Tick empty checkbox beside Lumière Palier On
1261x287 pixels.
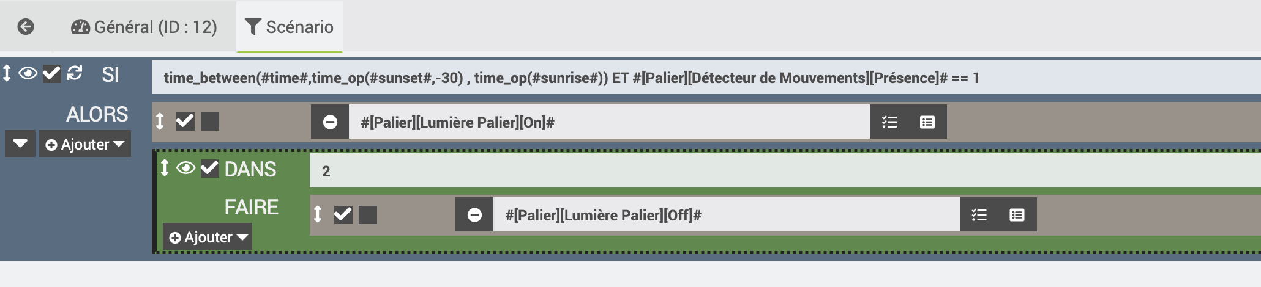tap(210, 122)
